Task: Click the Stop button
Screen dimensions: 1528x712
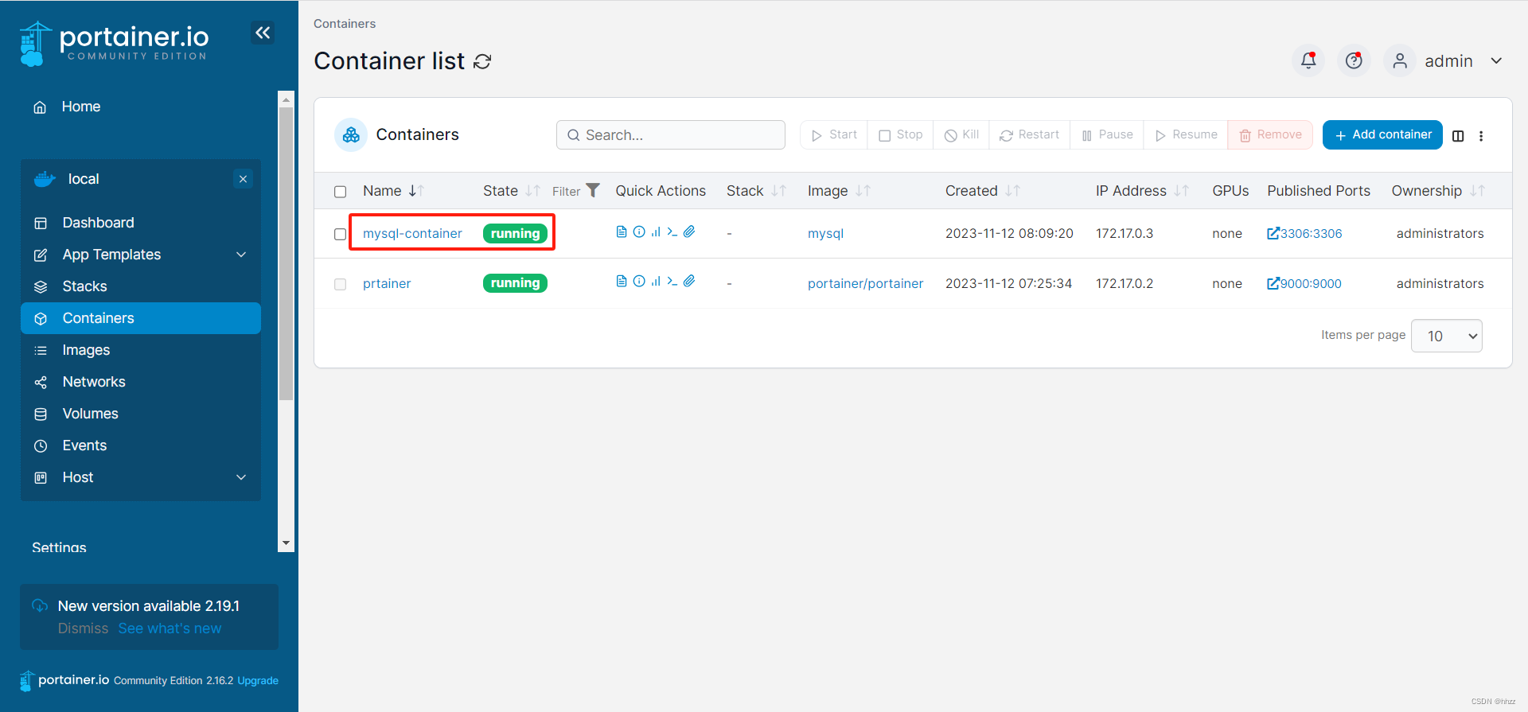Action: point(901,134)
